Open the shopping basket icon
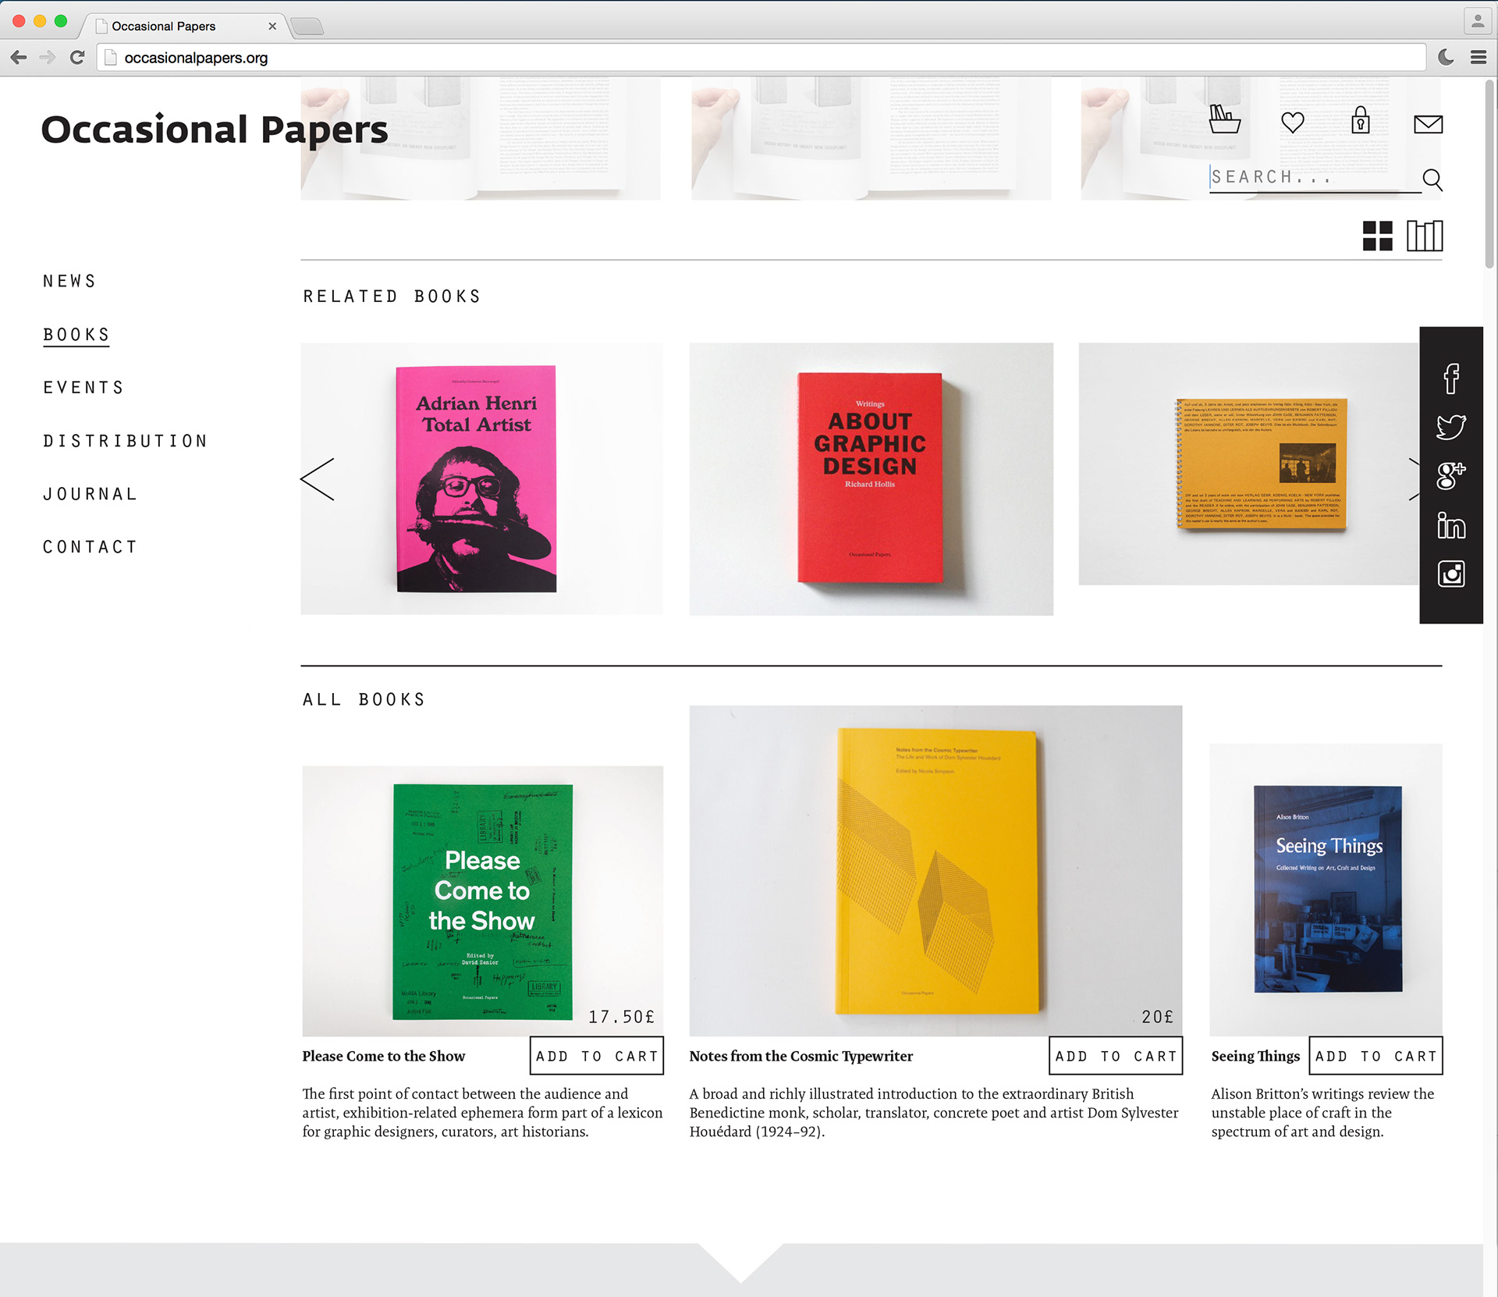This screenshot has height=1297, width=1498. click(1223, 120)
